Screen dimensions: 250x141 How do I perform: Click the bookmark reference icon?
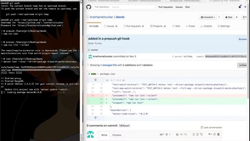click(x=218, y=134)
